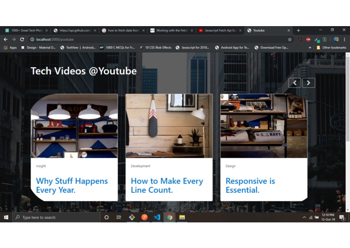Open the site info icon beside localhost
The image size is (350, 248).
(32, 39)
